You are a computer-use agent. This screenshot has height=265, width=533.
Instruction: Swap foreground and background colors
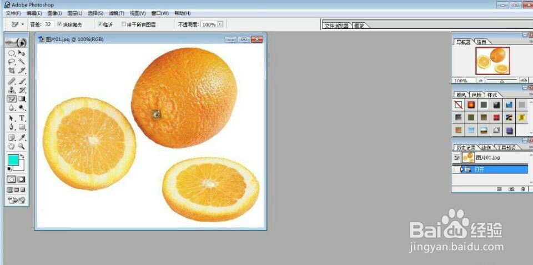(x=22, y=156)
